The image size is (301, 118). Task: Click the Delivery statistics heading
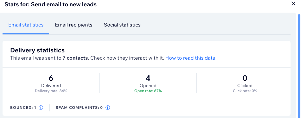pos(37,50)
